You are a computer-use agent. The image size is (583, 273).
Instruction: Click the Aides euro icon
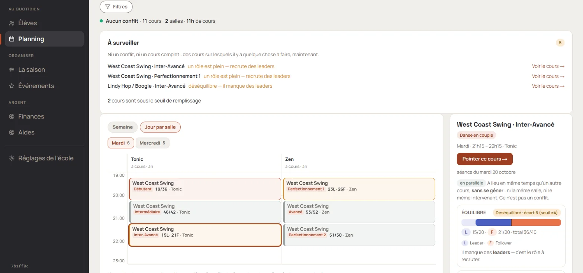click(12, 133)
